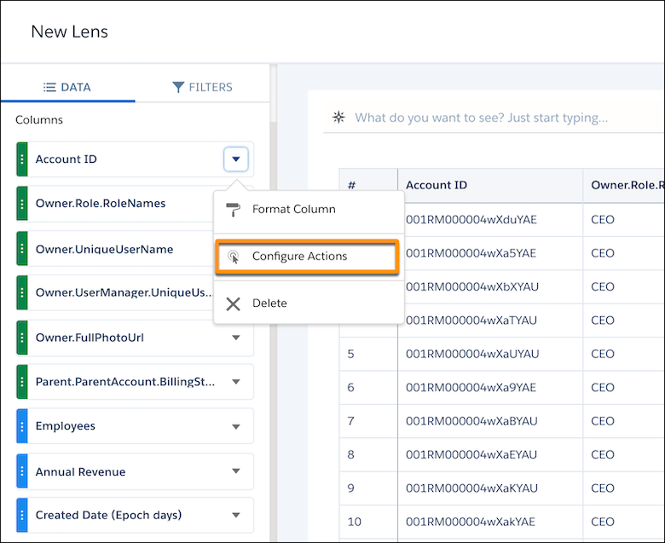Expand Parent.ParentAccount.BillingSt... dropdown
The height and width of the screenshot is (543, 665).
click(x=236, y=382)
